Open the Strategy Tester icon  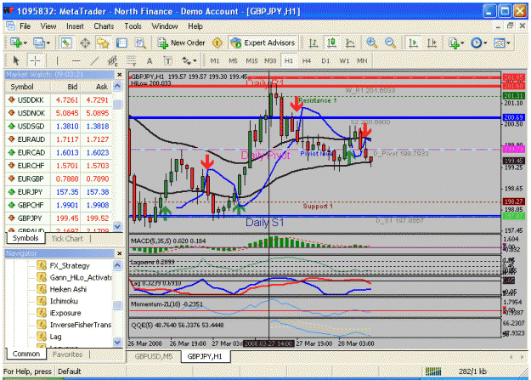140,43
